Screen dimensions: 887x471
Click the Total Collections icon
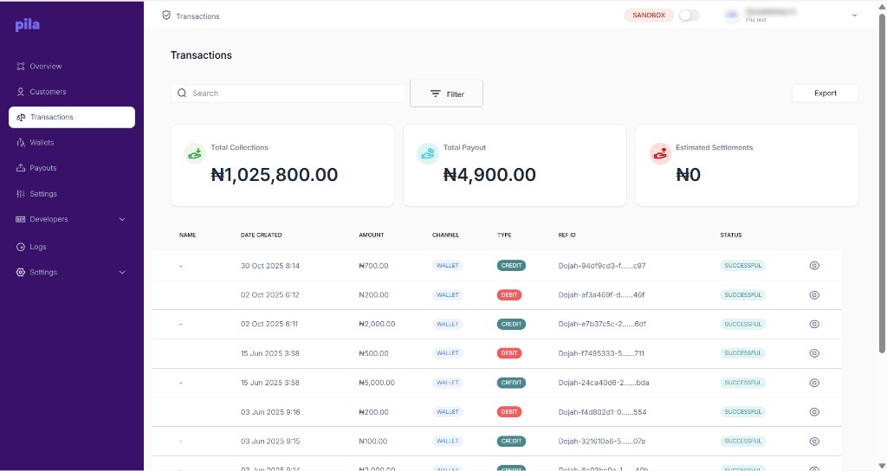[x=195, y=154]
